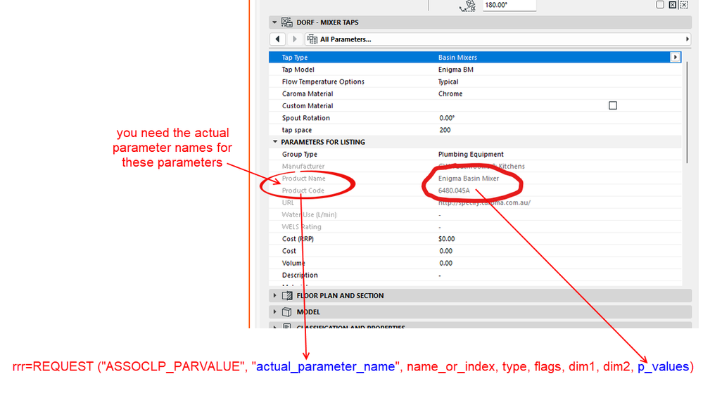Select the WELS Rating row
703x407 pixels.
pos(475,226)
